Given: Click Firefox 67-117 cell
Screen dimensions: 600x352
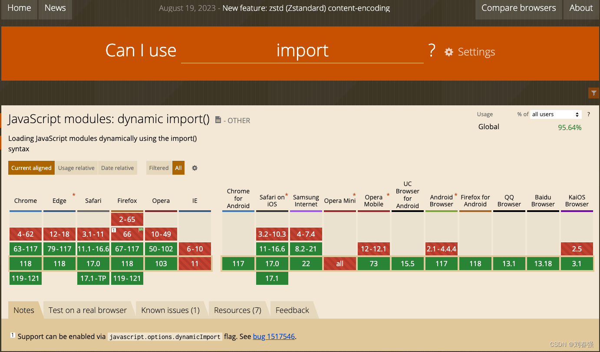Looking at the screenshot, I should coord(127,249).
